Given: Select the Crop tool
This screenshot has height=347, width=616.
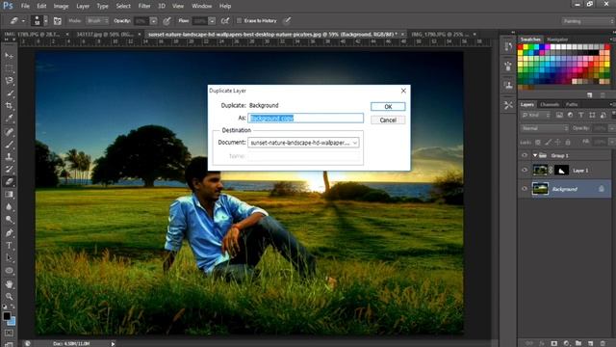Looking at the screenshot, I should click(9, 105).
